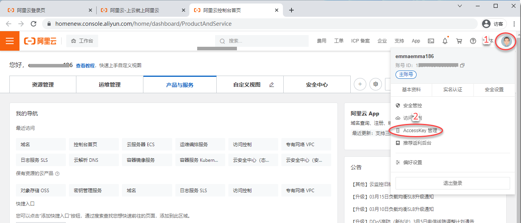The width and height of the screenshot is (521, 223).
Task: Open 运维编排服务 shortcut
Action: [200, 144]
